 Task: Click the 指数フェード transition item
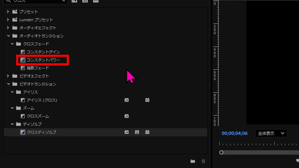click(x=38, y=68)
